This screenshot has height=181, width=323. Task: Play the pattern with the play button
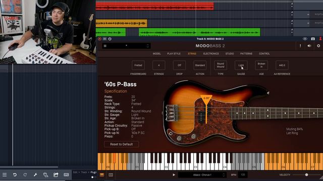(174, 175)
